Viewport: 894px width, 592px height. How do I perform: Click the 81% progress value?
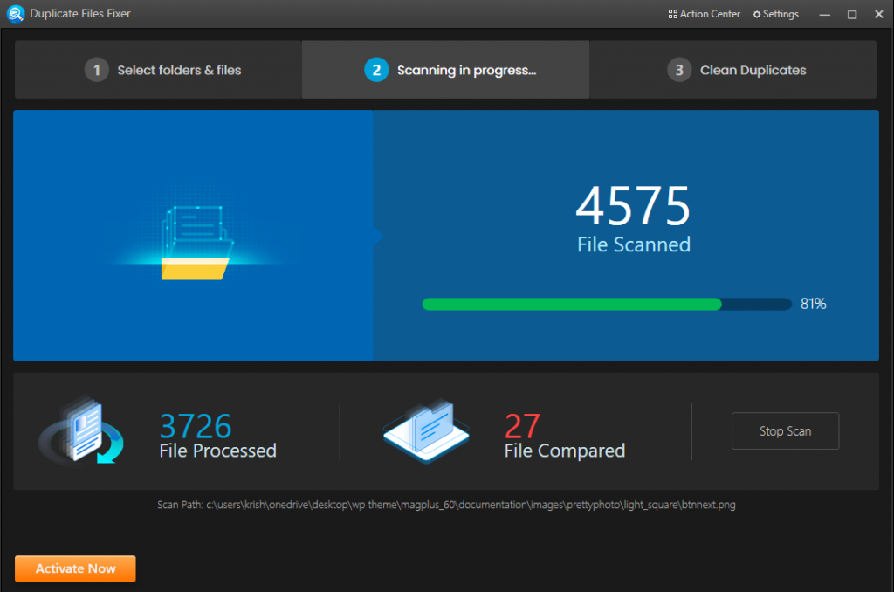click(813, 304)
